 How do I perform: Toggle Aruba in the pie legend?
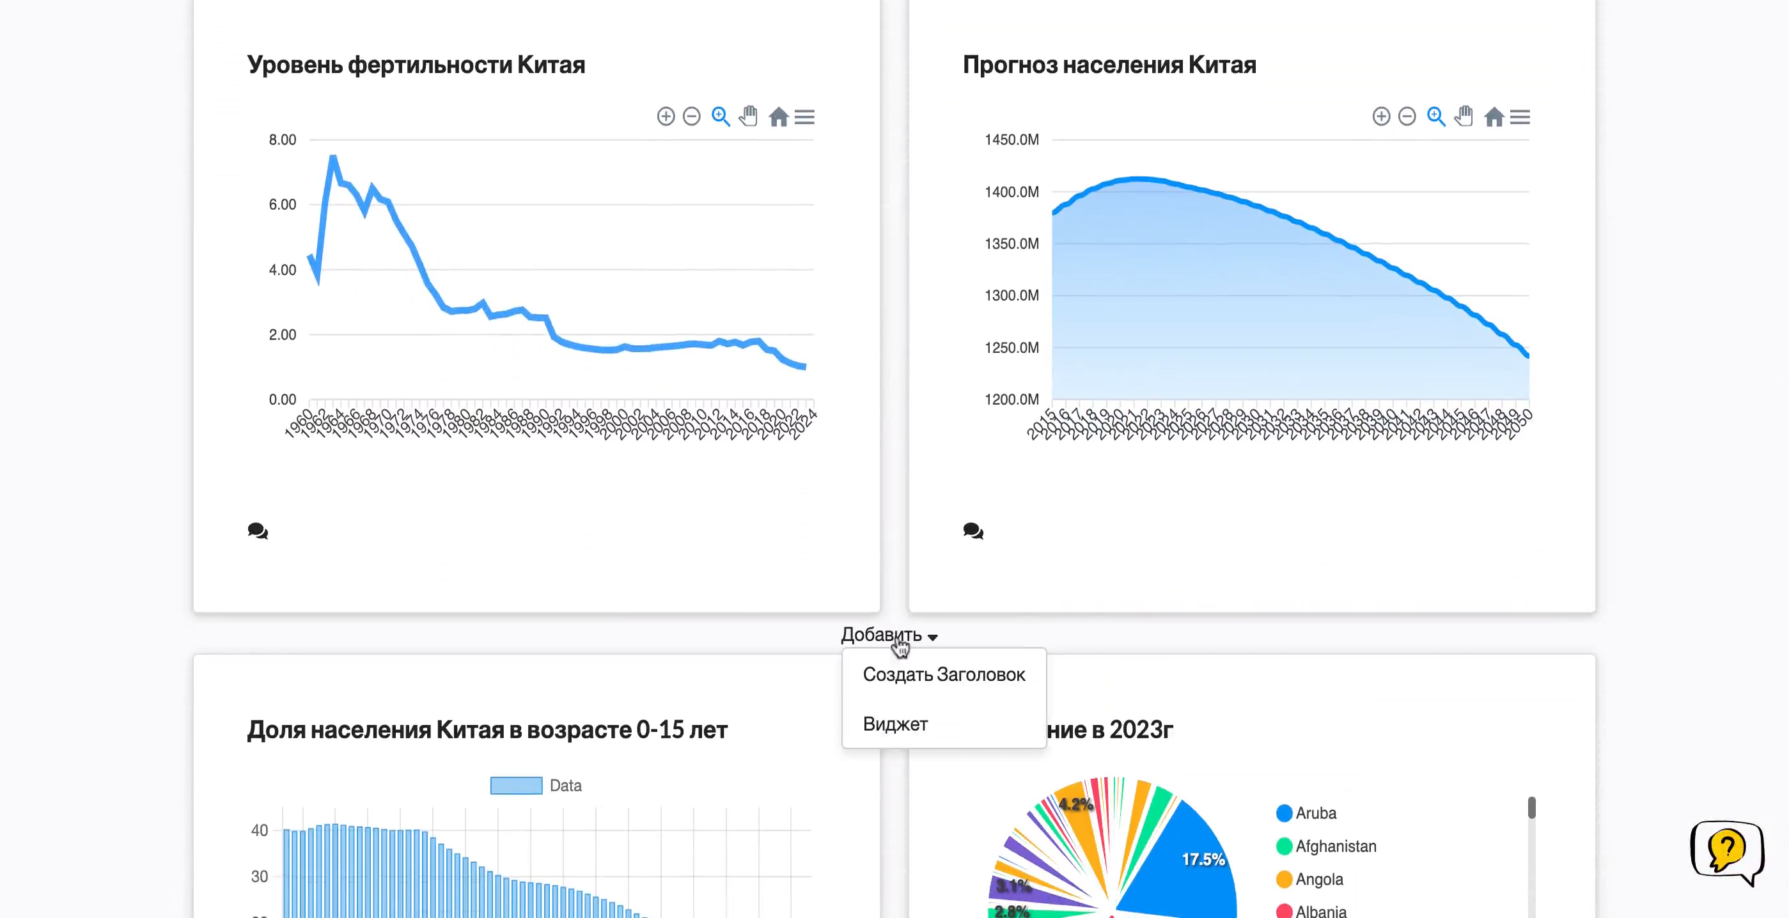(x=1306, y=813)
